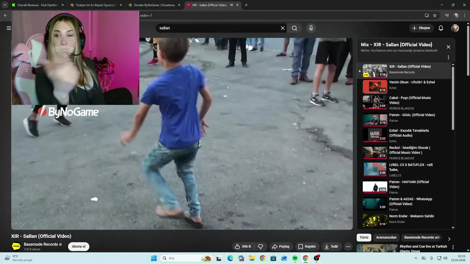Like the video with 396 B likes
Image resolution: width=470 pixels, height=264 pixels.
click(x=243, y=246)
